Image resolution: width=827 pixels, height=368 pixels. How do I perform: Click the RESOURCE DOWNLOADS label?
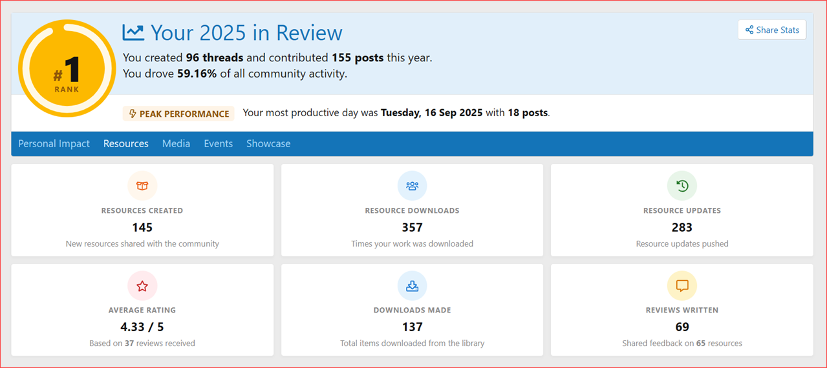(x=412, y=210)
